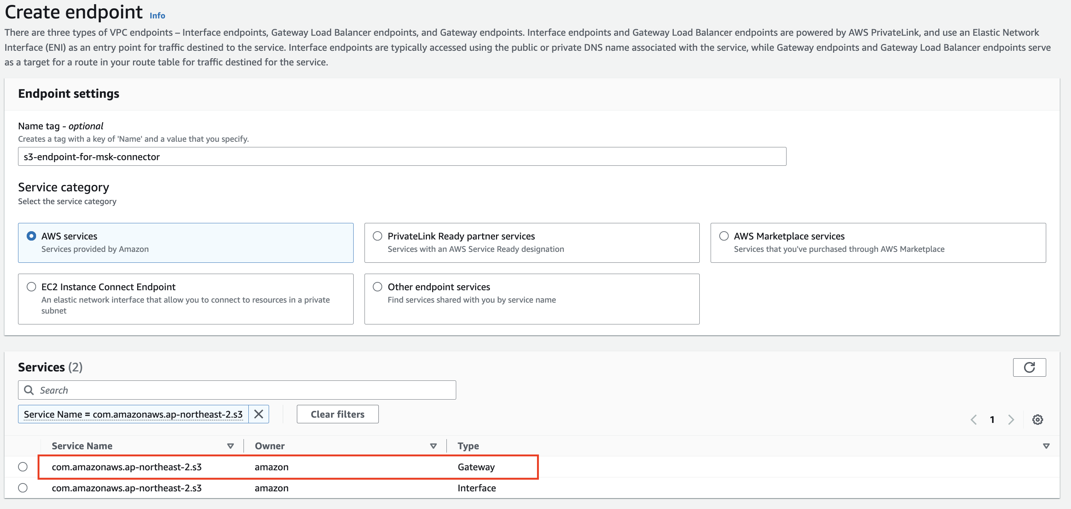Select the Interface type S3 service row
Screen dimensions: 1071x509
[x=23, y=488]
